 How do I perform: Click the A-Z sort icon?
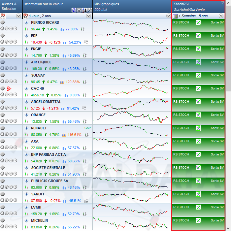84,10
